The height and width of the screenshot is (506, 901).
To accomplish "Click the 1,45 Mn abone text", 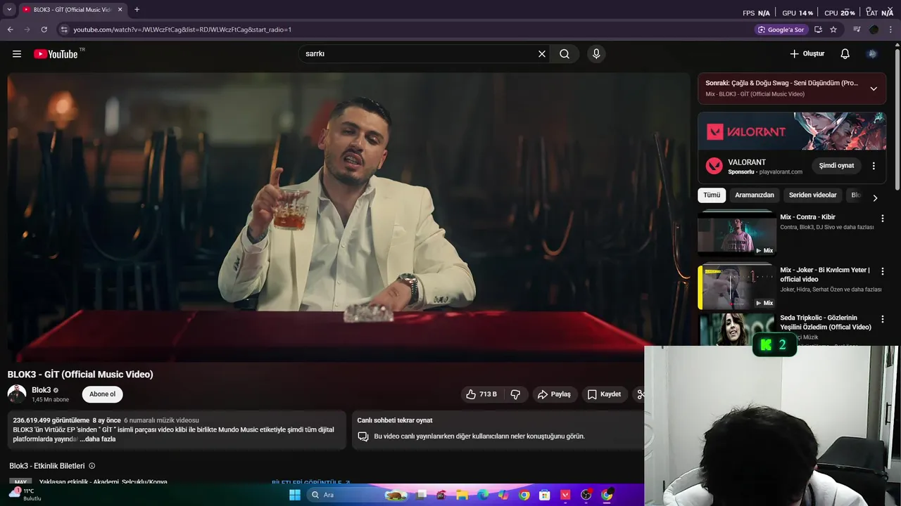I will coord(50,400).
